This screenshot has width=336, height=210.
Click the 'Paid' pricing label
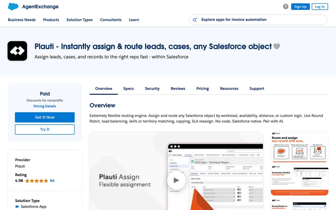click(x=45, y=94)
